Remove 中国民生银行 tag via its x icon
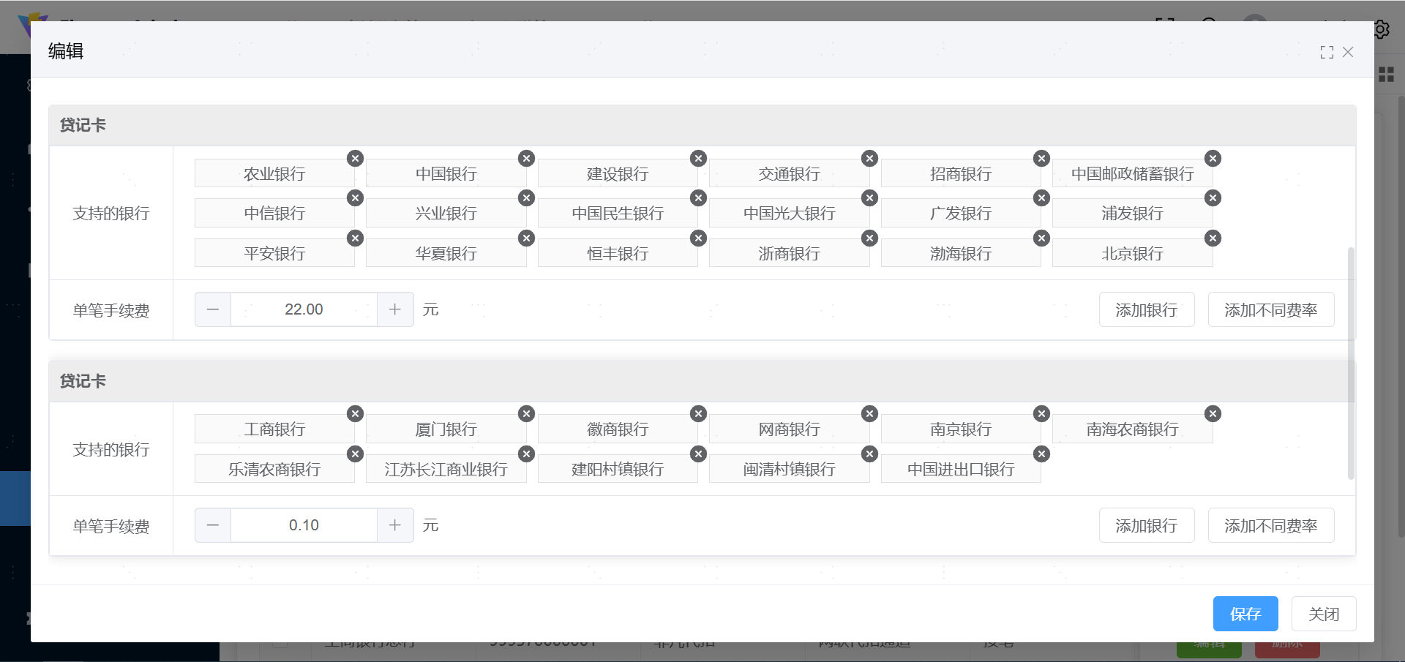The image size is (1405, 662). [x=698, y=198]
